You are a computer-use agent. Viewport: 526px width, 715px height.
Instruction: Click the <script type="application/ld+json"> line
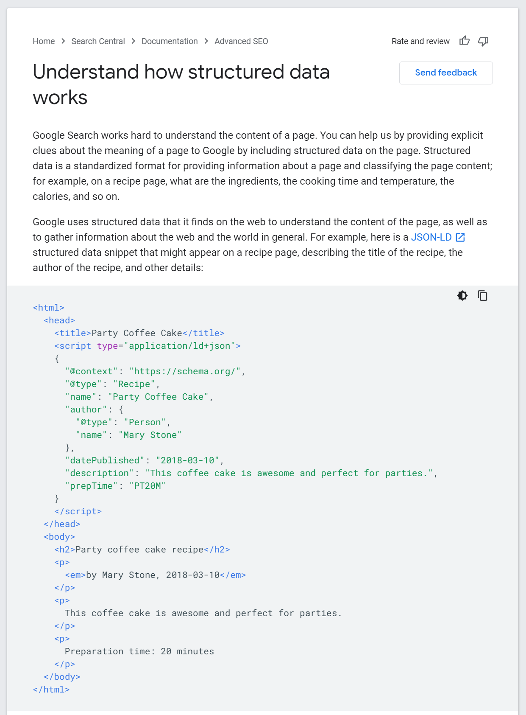(x=148, y=346)
